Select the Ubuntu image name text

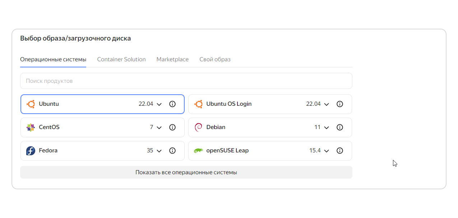click(x=49, y=104)
